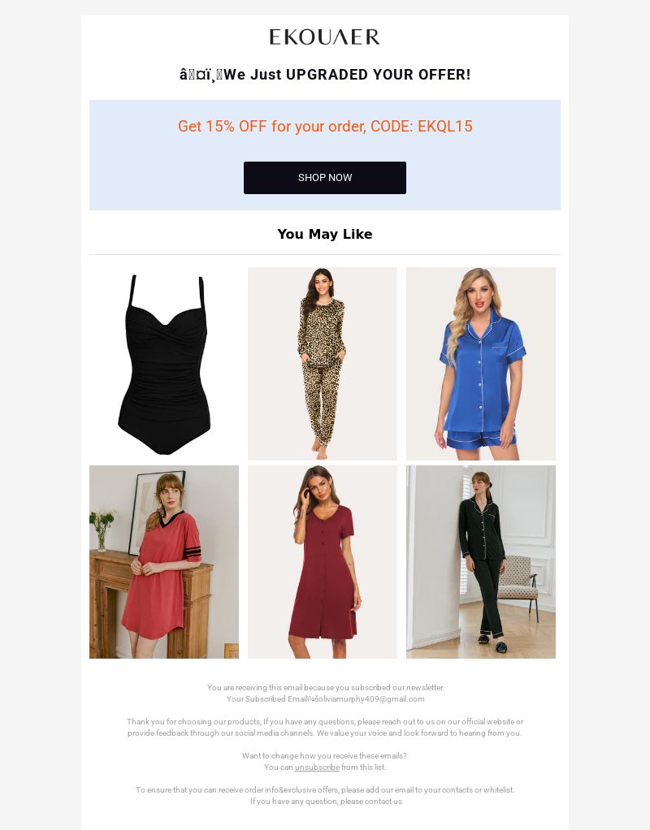This screenshot has width=650, height=830.
Task: Open the burgundy button-front nightgown image
Action: click(322, 562)
